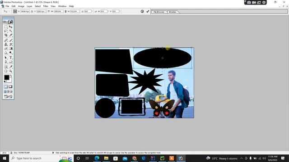
Task: Open the Edit menu
Action: pos(14,6)
